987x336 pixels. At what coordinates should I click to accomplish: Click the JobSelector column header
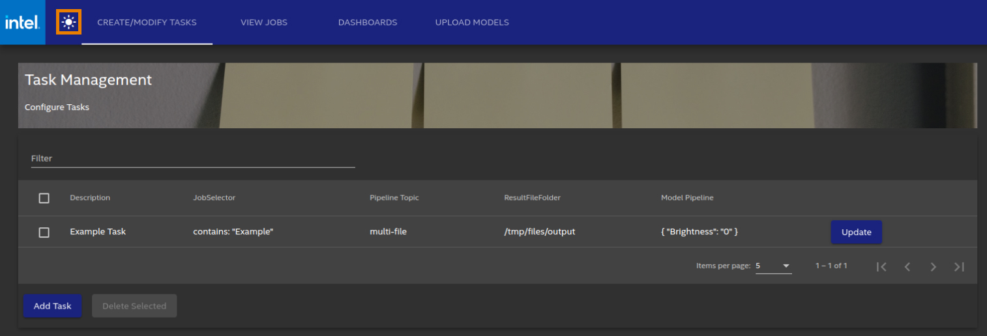click(214, 198)
